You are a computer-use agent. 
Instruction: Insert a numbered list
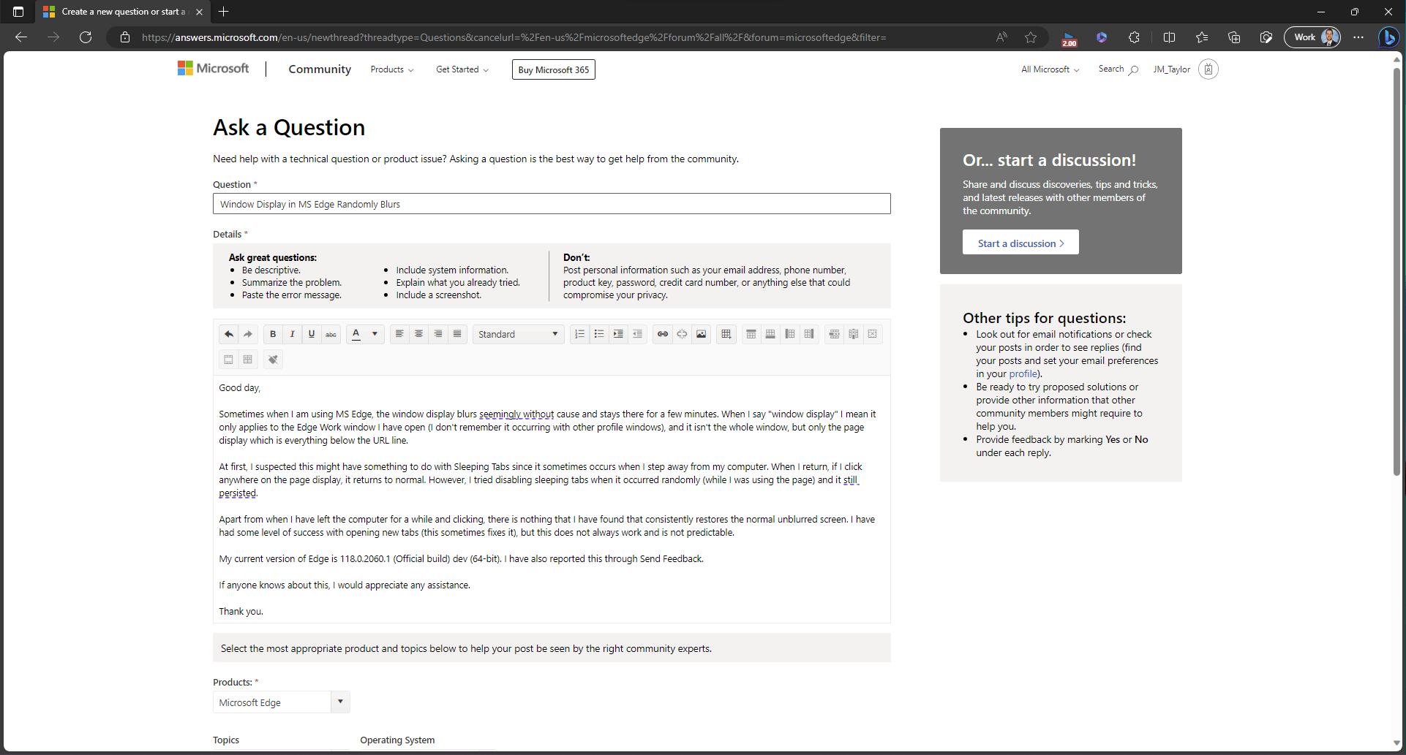tap(579, 334)
